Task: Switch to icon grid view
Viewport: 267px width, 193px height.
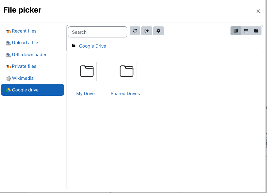Action: 236,31
